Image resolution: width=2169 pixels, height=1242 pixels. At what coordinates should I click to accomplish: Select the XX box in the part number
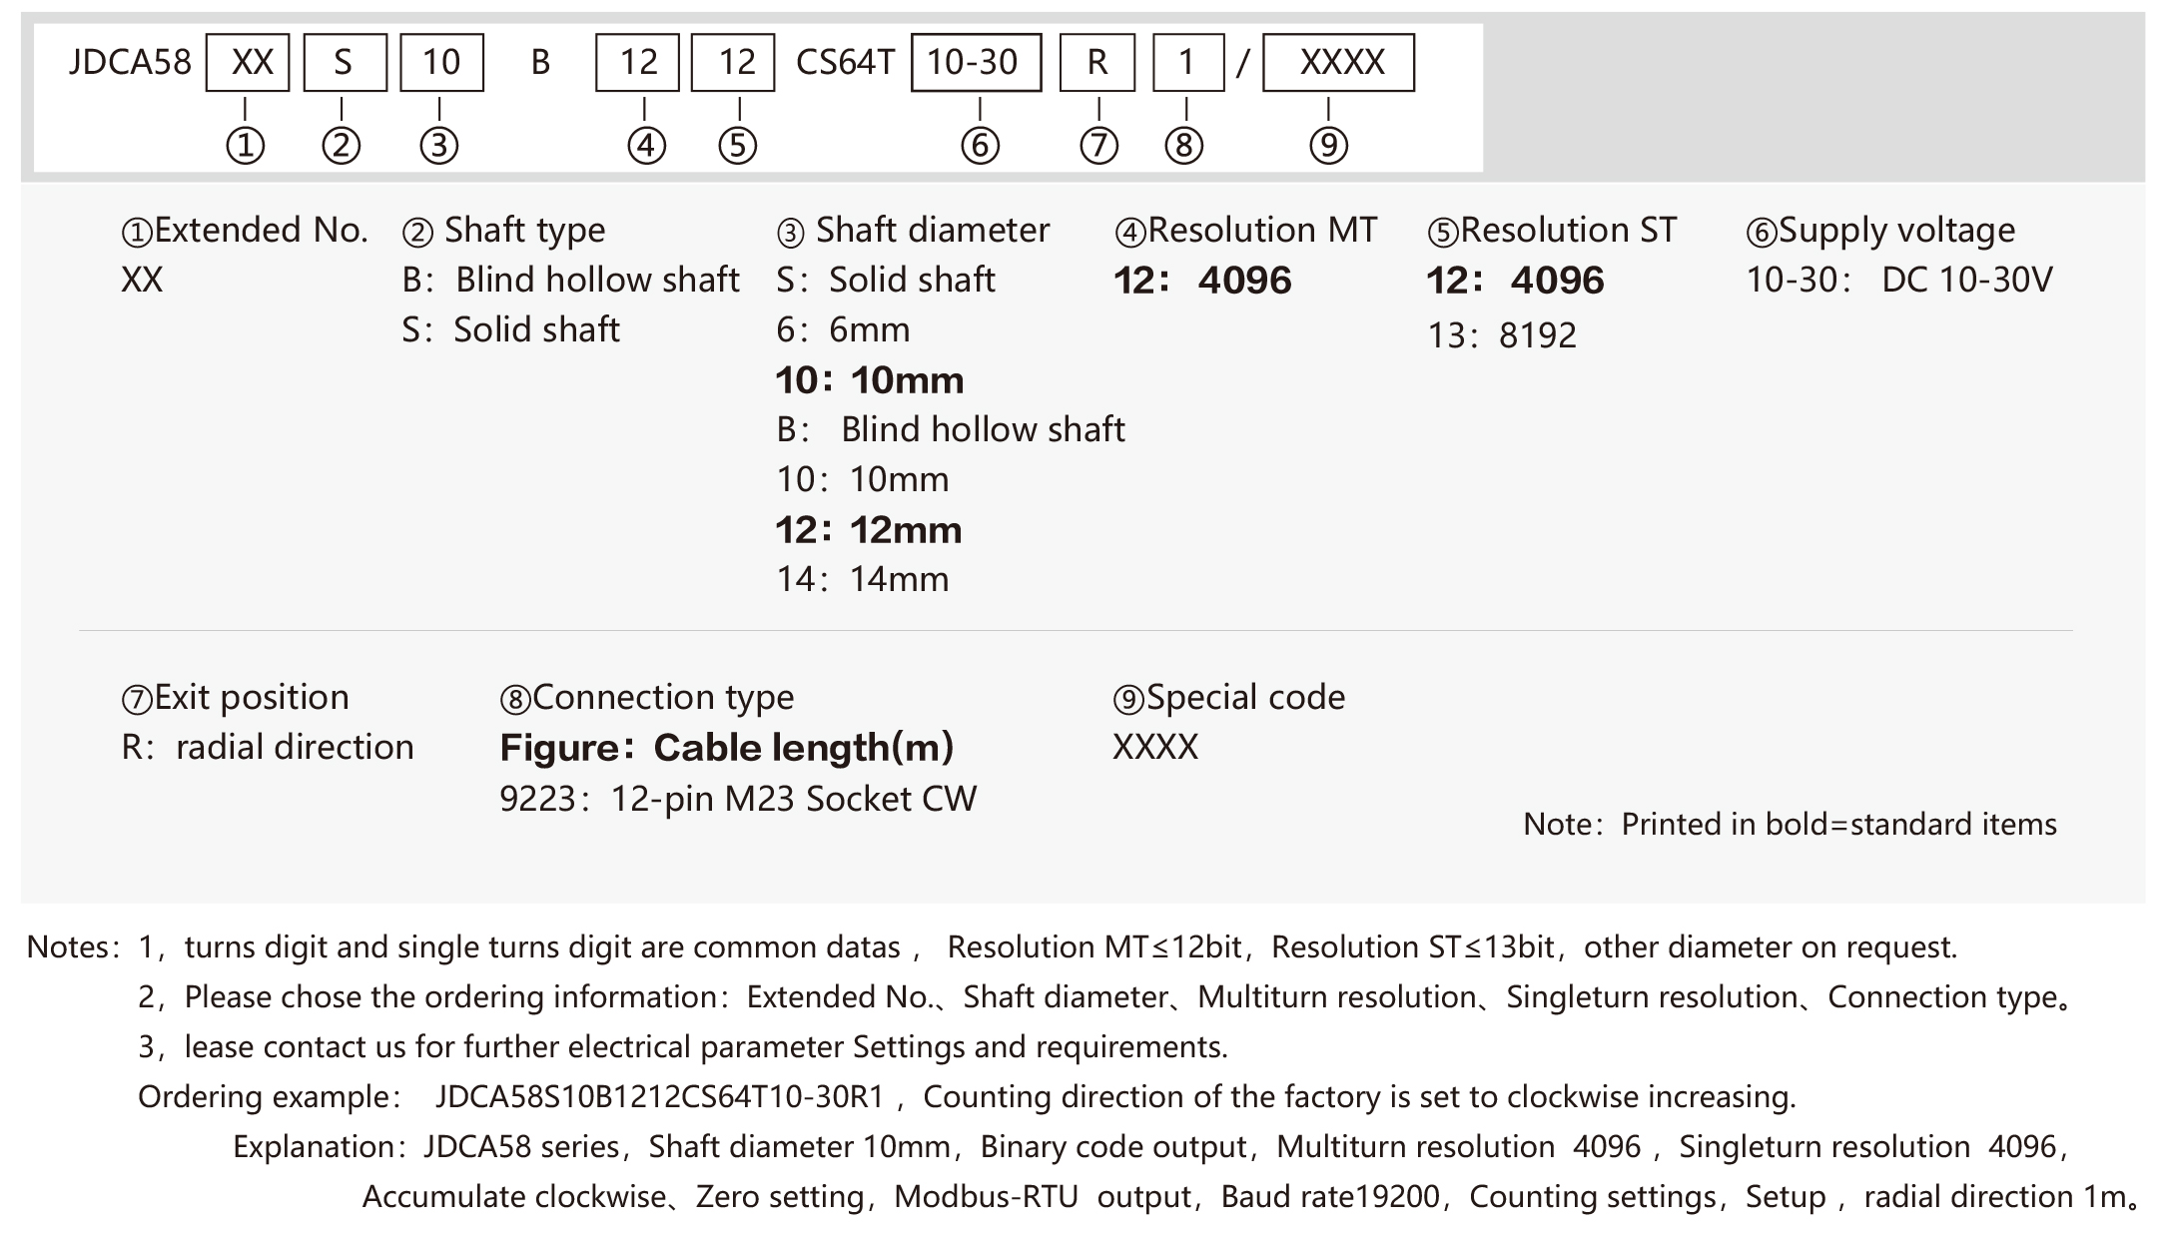click(248, 63)
